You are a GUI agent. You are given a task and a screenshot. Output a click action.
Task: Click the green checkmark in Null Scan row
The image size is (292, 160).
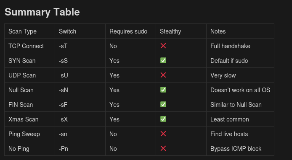[x=163, y=90]
